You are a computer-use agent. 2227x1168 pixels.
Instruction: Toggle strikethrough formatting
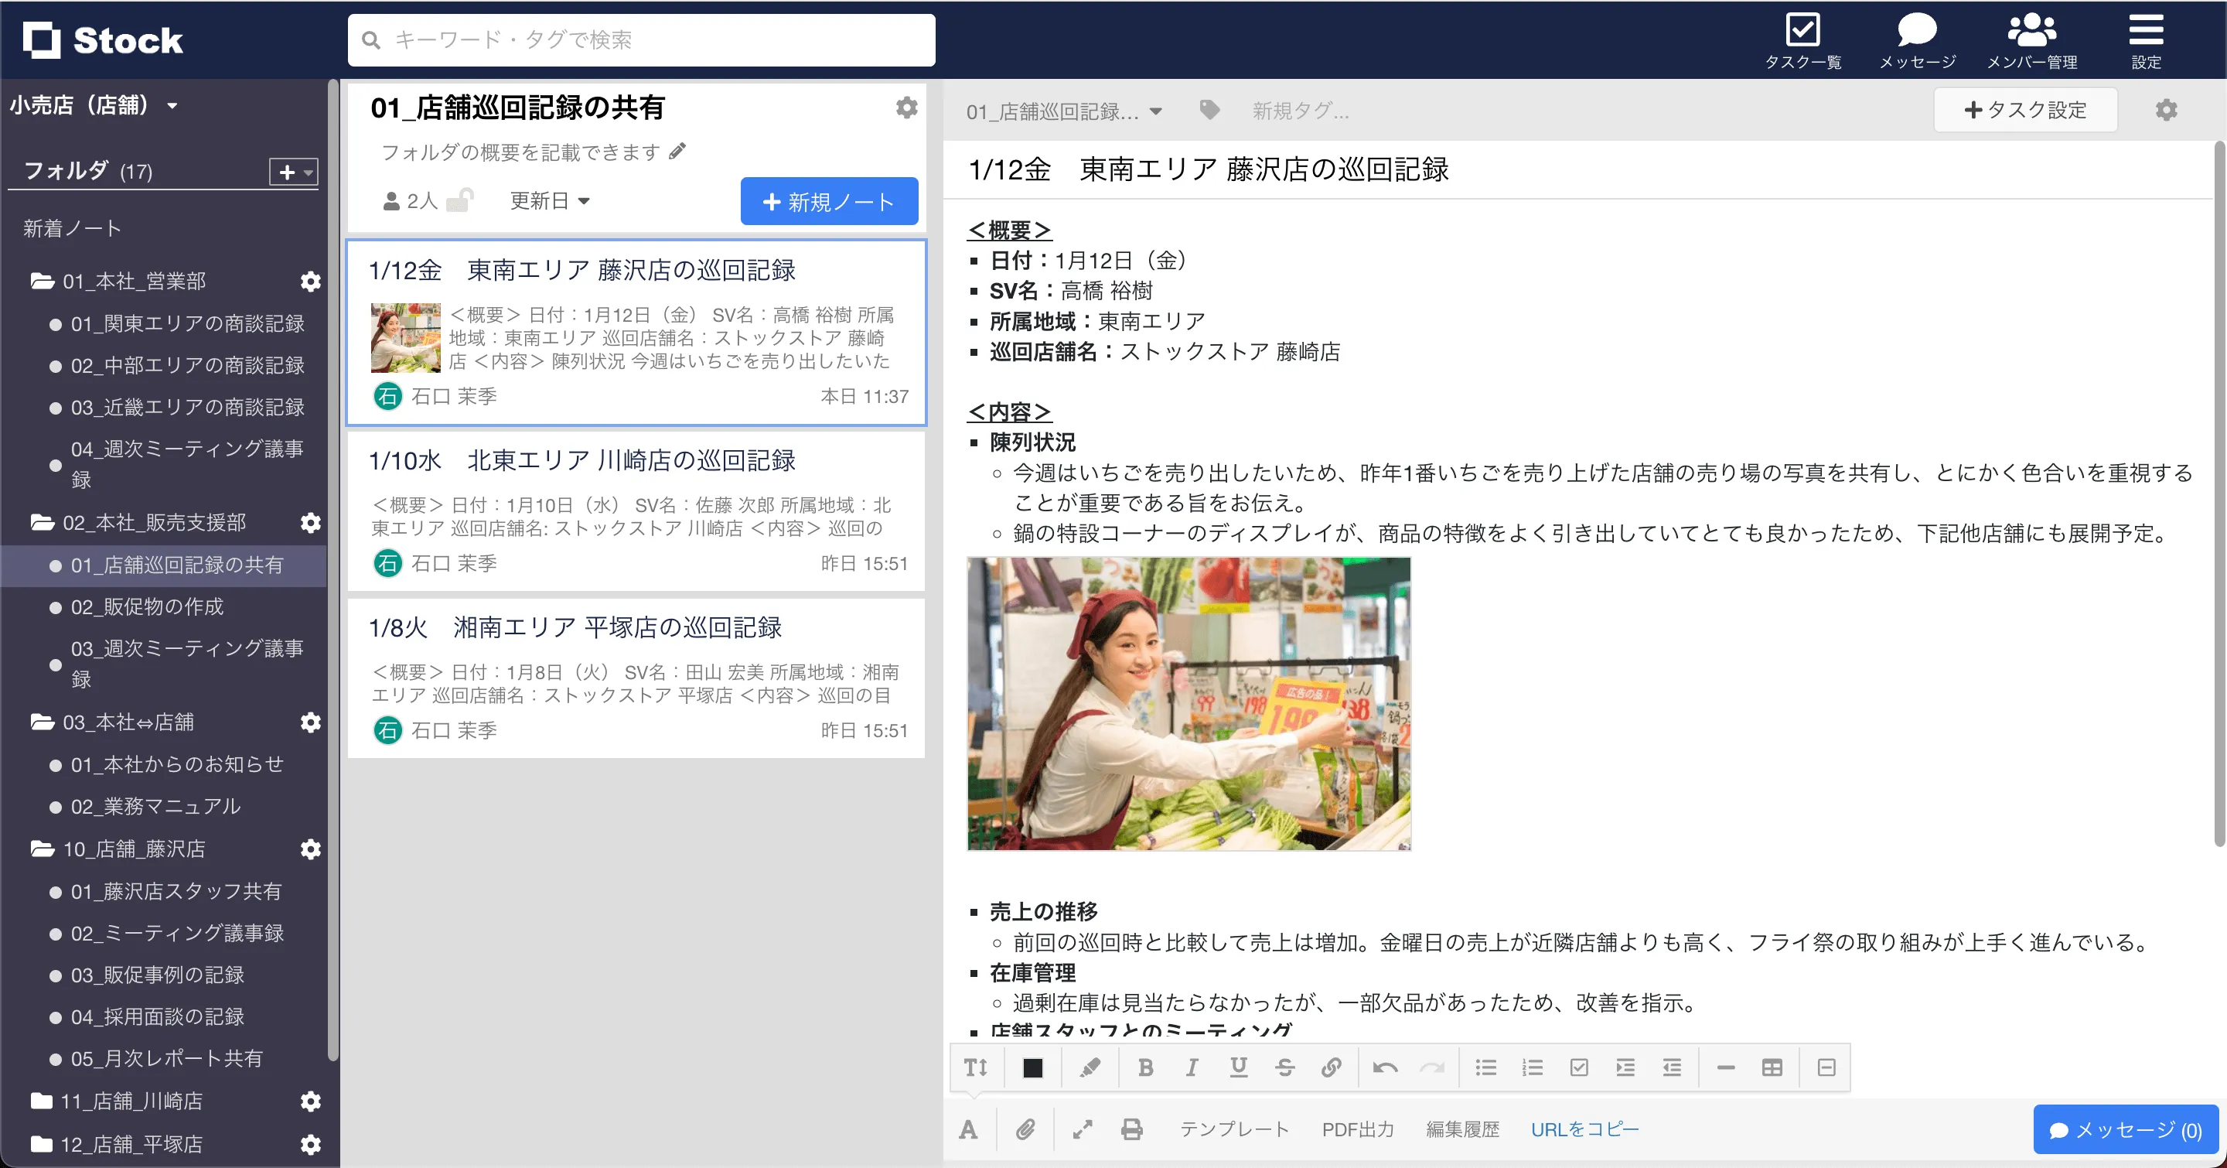tap(1284, 1067)
